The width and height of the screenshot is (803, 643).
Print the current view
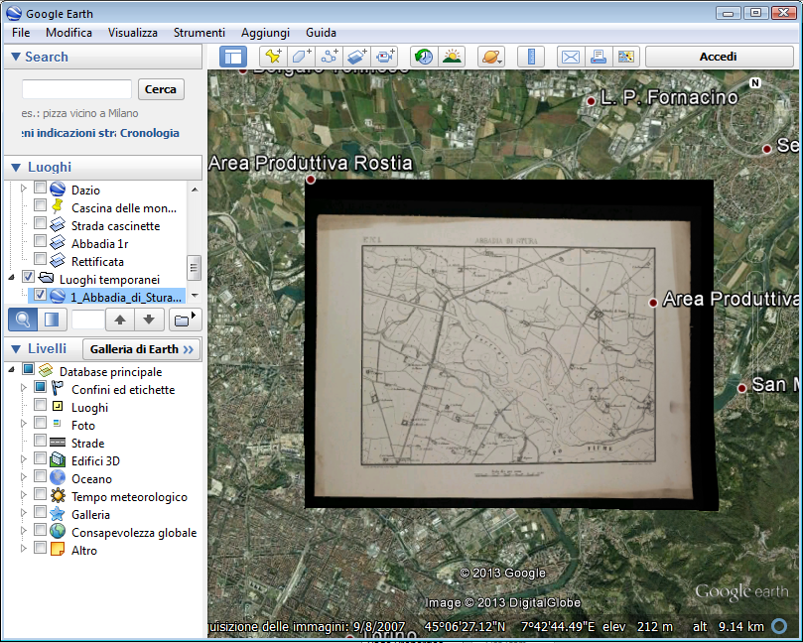(599, 57)
